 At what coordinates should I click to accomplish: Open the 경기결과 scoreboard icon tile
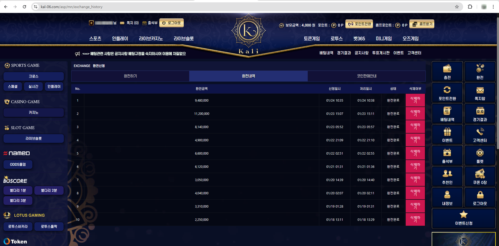pyautogui.click(x=480, y=114)
